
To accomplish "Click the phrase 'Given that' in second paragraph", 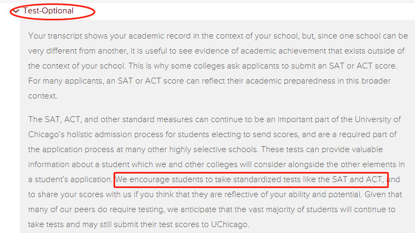I will [383, 194].
